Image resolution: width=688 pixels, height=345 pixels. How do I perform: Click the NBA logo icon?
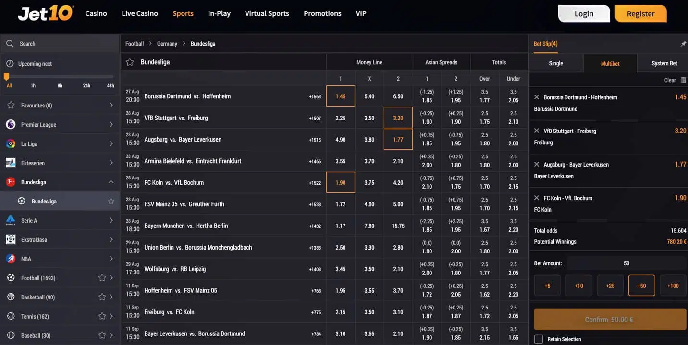(11, 259)
